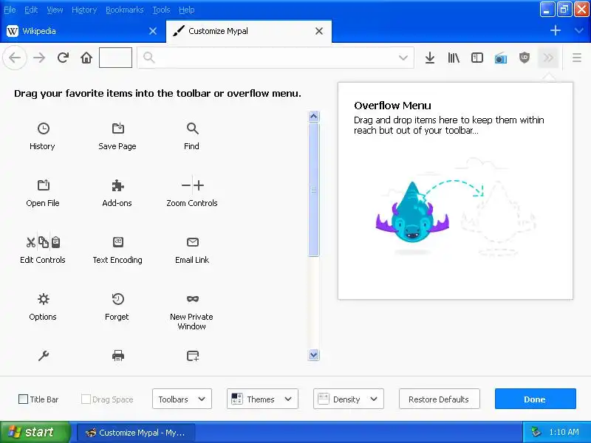
Task: Click the scrollbar up arrow
Action: [x=313, y=117]
